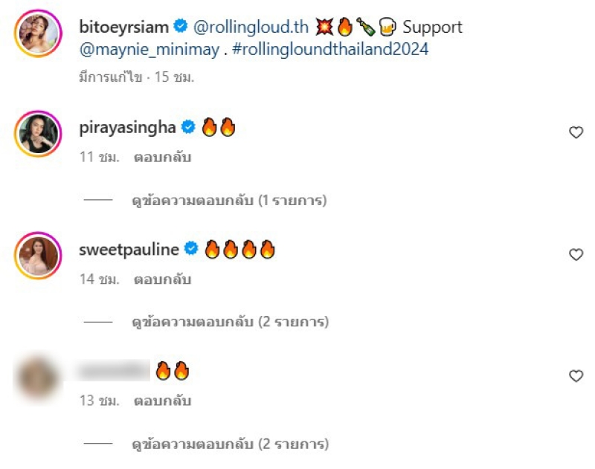Expand the 2 replies under blurred user
Image resolution: width=595 pixels, height=469 pixels.
tap(231, 444)
